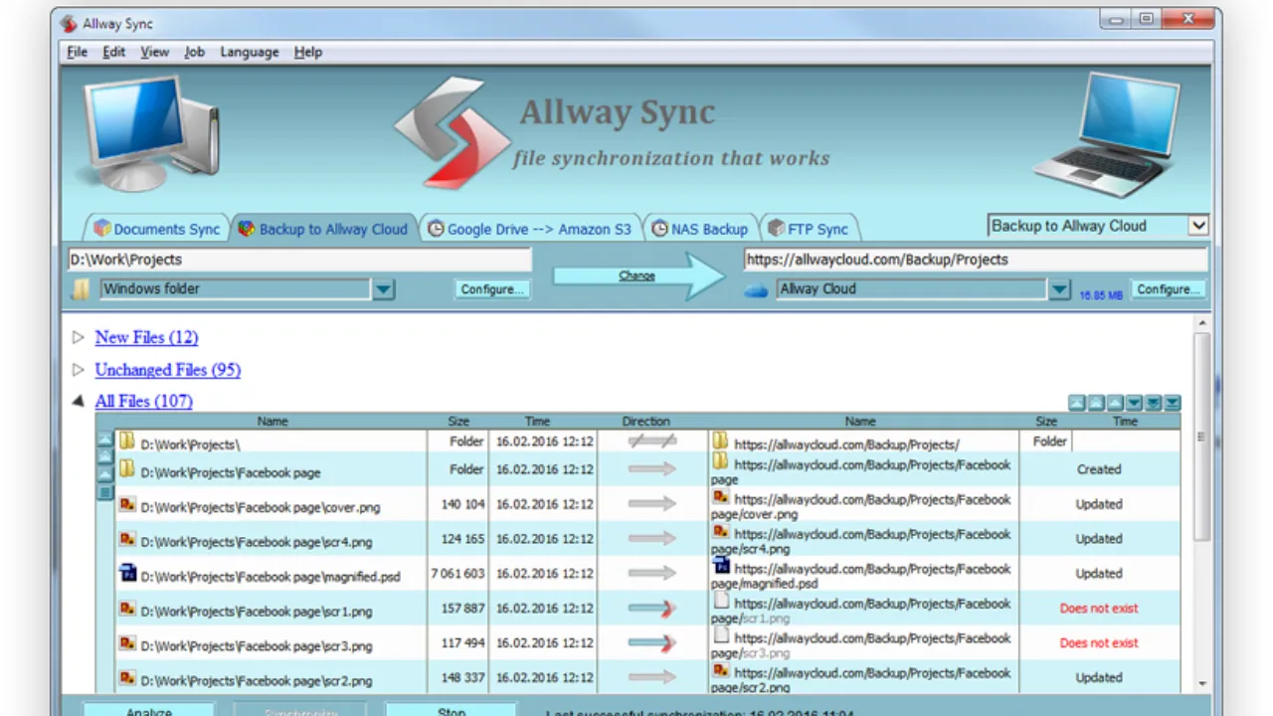
Task: Click the direction arrow in the cover.png row
Action: [x=652, y=504]
